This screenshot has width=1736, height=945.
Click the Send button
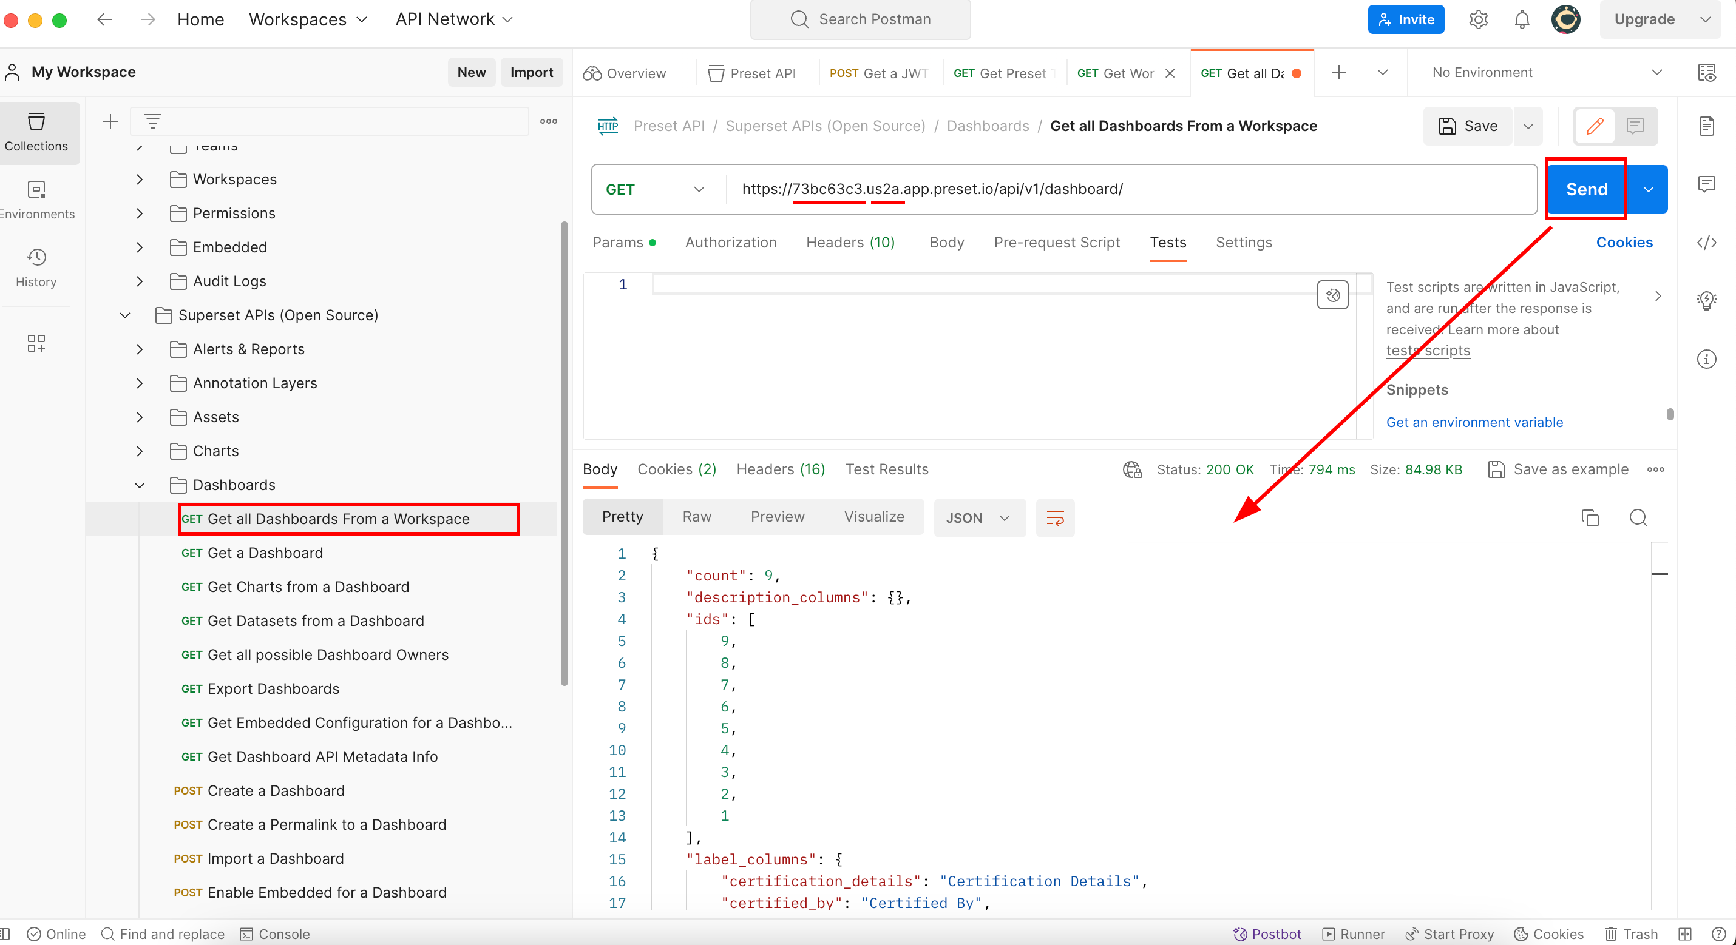(x=1585, y=189)
